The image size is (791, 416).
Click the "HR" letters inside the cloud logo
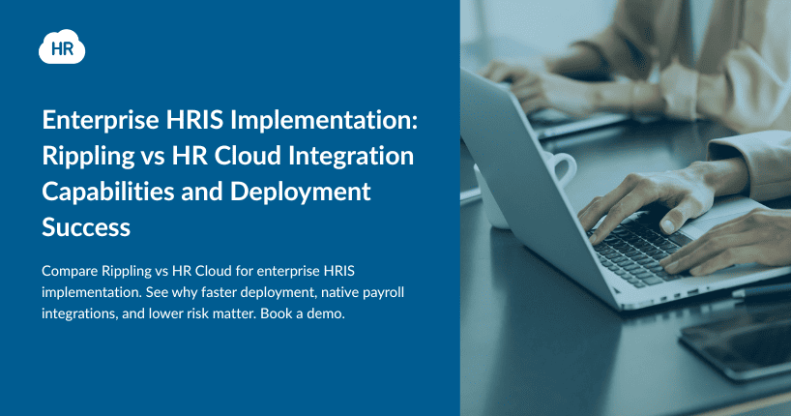(x=62, y=49)
